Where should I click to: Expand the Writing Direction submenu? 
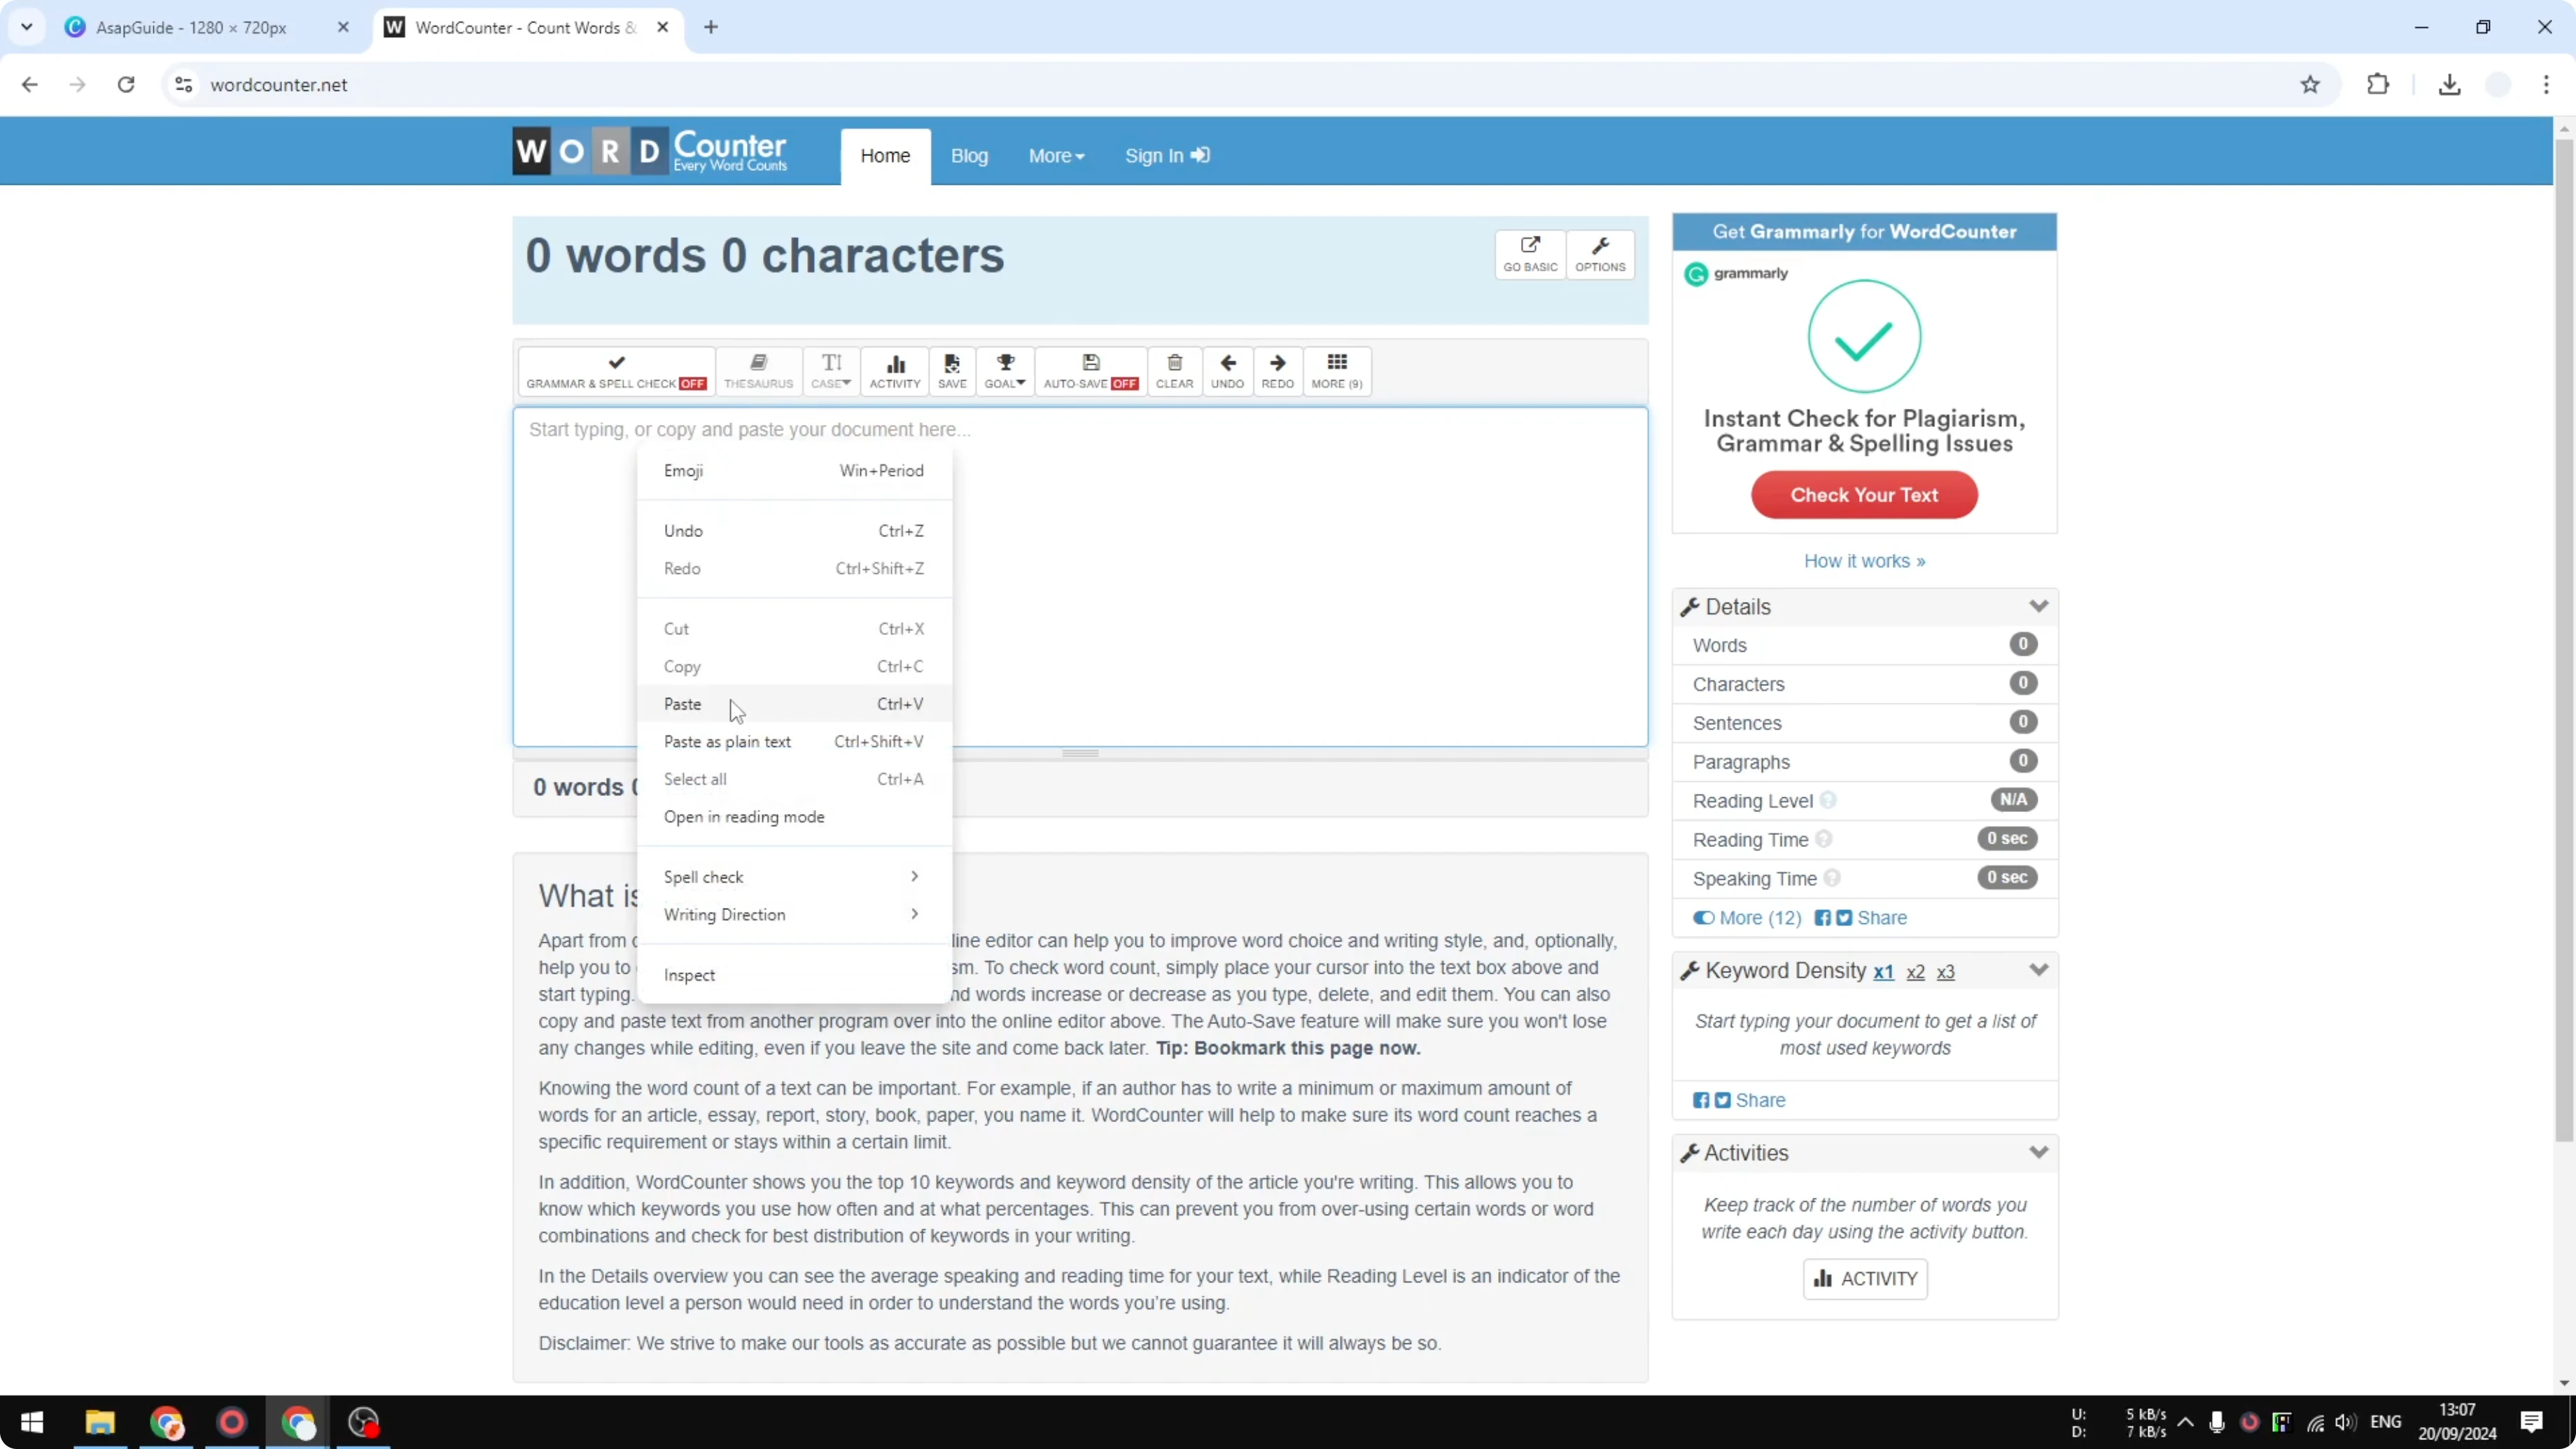click(x=794, y=915)
